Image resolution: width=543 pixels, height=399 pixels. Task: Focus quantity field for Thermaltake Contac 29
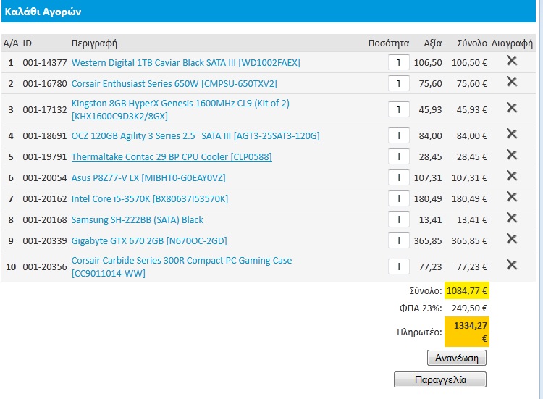point(399,156)
